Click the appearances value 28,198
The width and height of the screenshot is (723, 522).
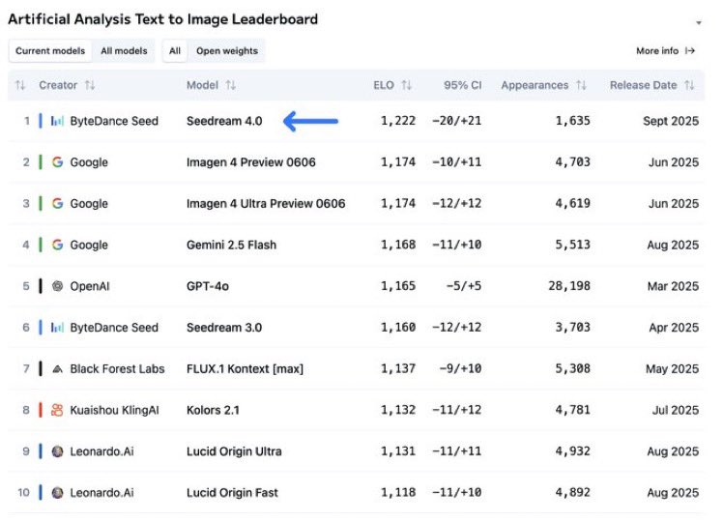click(569, 286)
